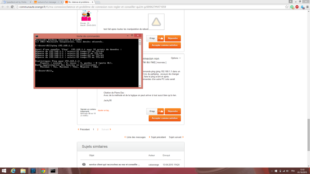Open the Windows Start button
The height and width of the screenshot is (174, 310).
[x=4, y=171]
